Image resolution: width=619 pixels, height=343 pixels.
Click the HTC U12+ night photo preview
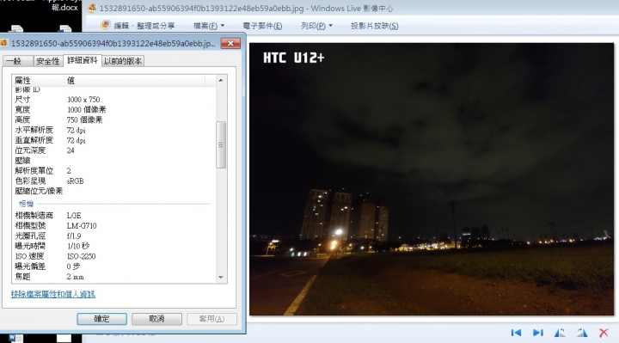click(x=432, y=179)
